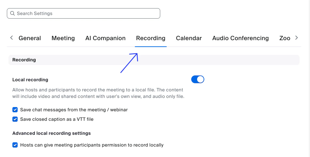Screen dimensions: 310x157
Task: Uncheck Save chat messages from the meeting / webinar
Action: pyautogui.click(x=15, y=110)
